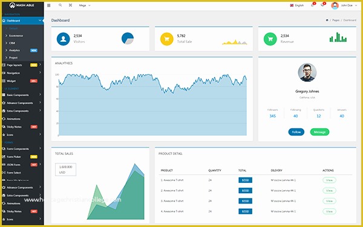Toggle the sidebar with the hamburger icon

pyautogui.click(x=49, y=5)
